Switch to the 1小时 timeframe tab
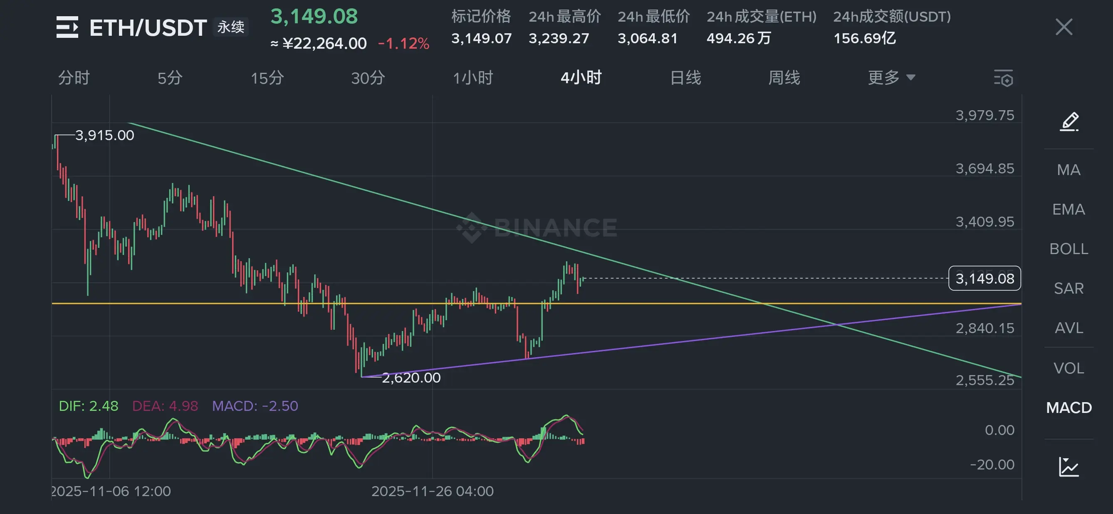1113x514 pixels. coord(472,78)
